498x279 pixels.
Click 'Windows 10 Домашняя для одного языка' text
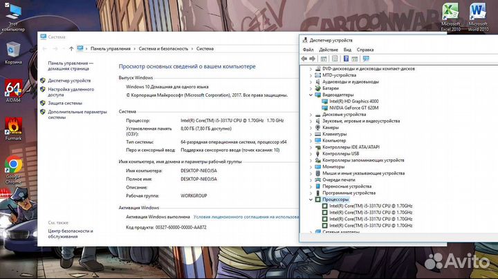pos(167,87)
